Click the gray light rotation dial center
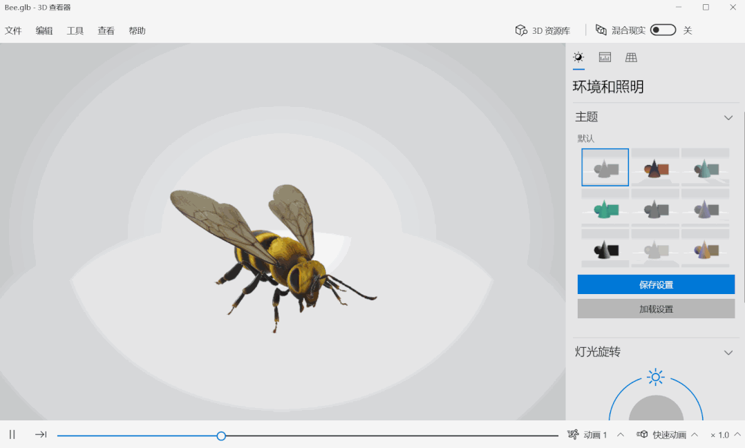 tap(656, 408)
